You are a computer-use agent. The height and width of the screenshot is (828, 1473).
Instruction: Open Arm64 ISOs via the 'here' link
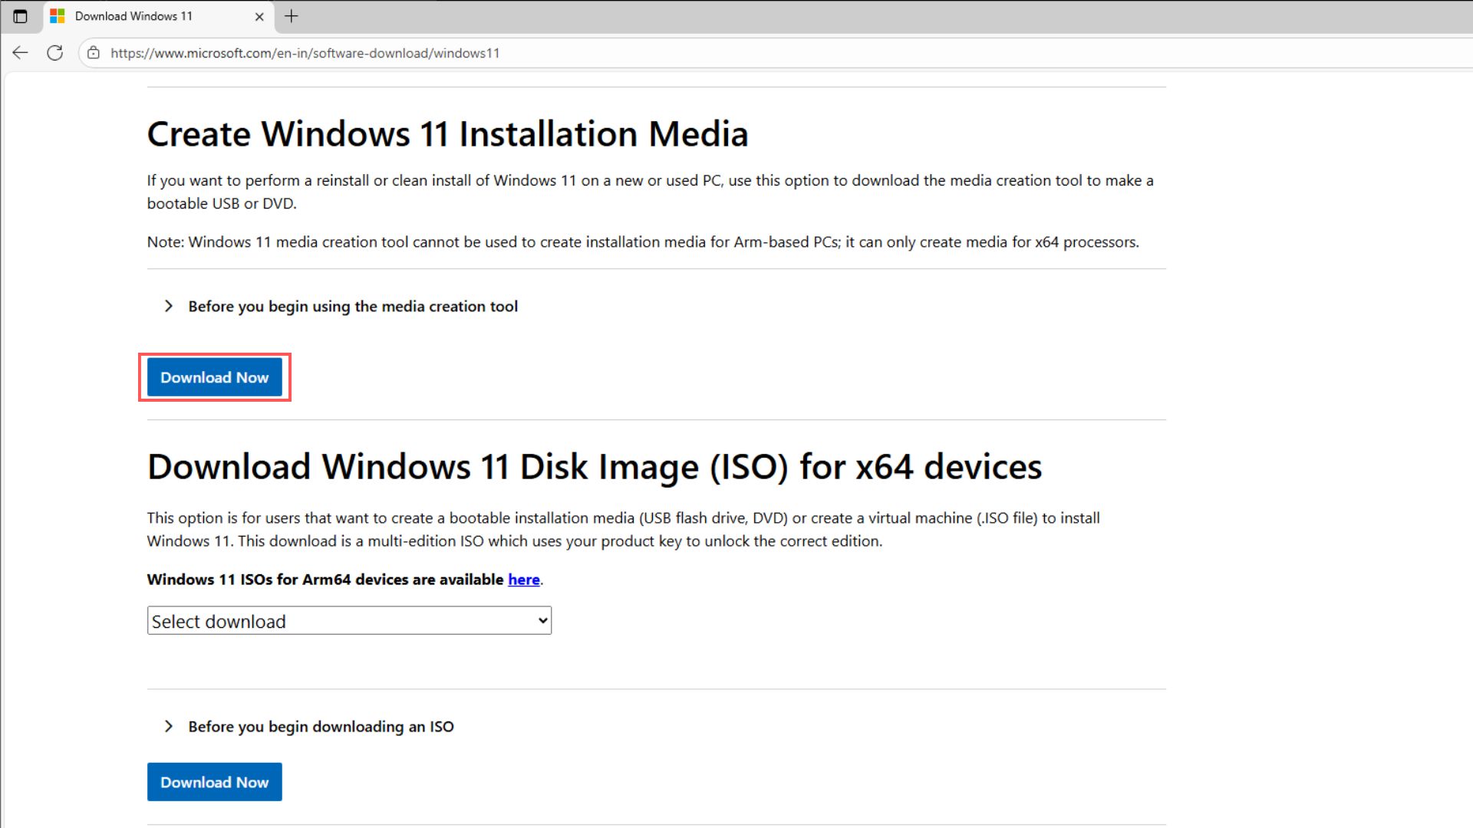(x=523, y=580)
